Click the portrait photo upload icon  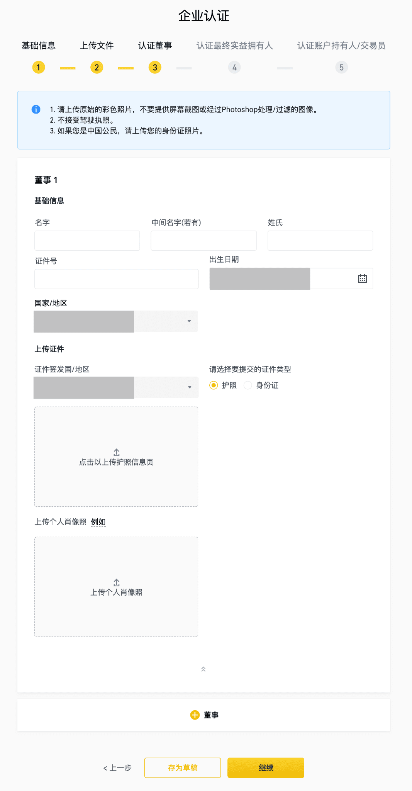tap(116, 582)
